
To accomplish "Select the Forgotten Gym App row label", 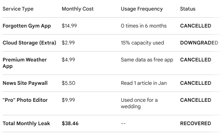I will (26, 26).
